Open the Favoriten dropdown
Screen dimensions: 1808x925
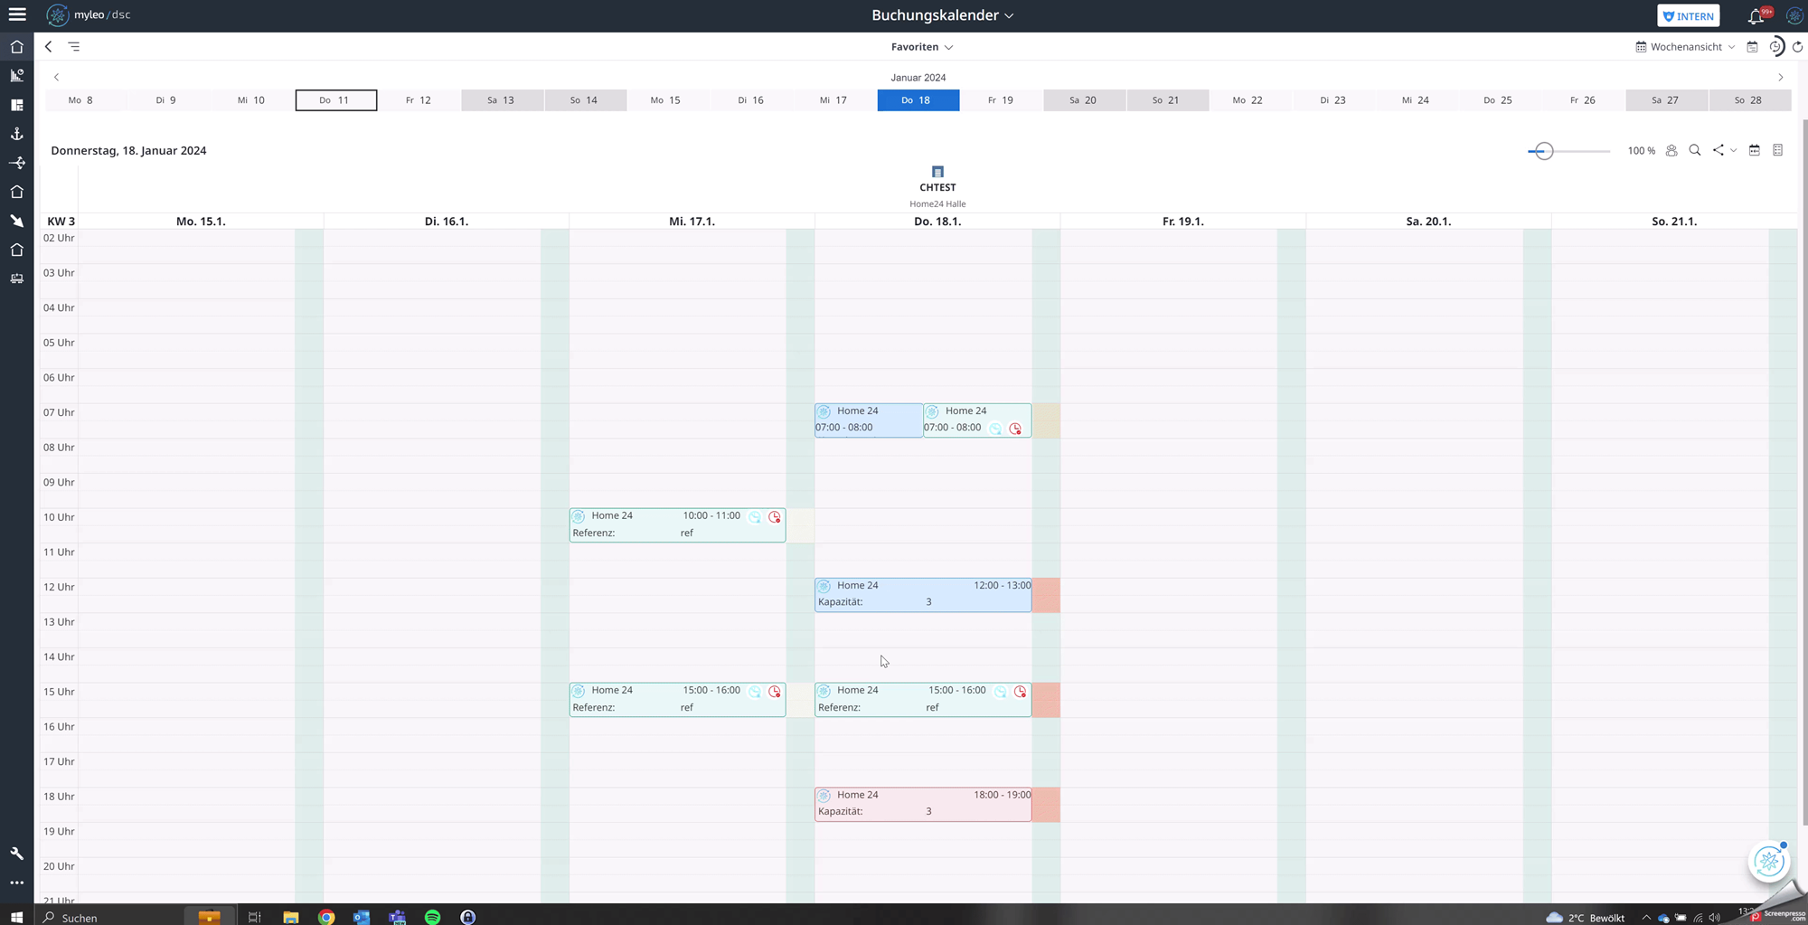(x=922, y=47)
